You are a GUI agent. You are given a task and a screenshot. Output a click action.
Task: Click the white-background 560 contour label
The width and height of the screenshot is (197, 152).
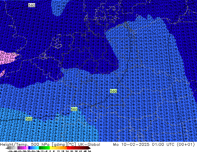32,5
